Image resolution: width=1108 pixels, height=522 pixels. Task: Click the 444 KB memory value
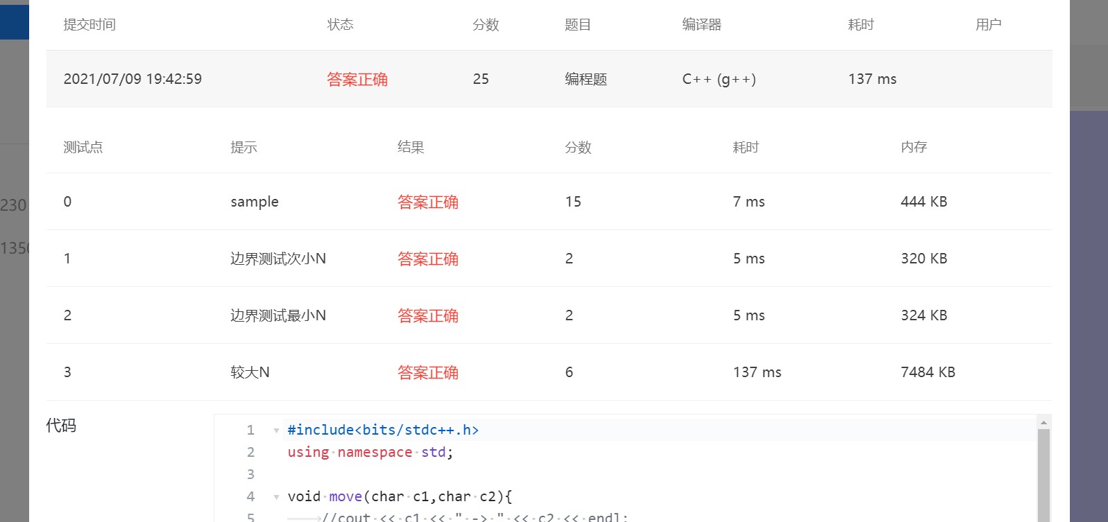click(x=924, y=202)
